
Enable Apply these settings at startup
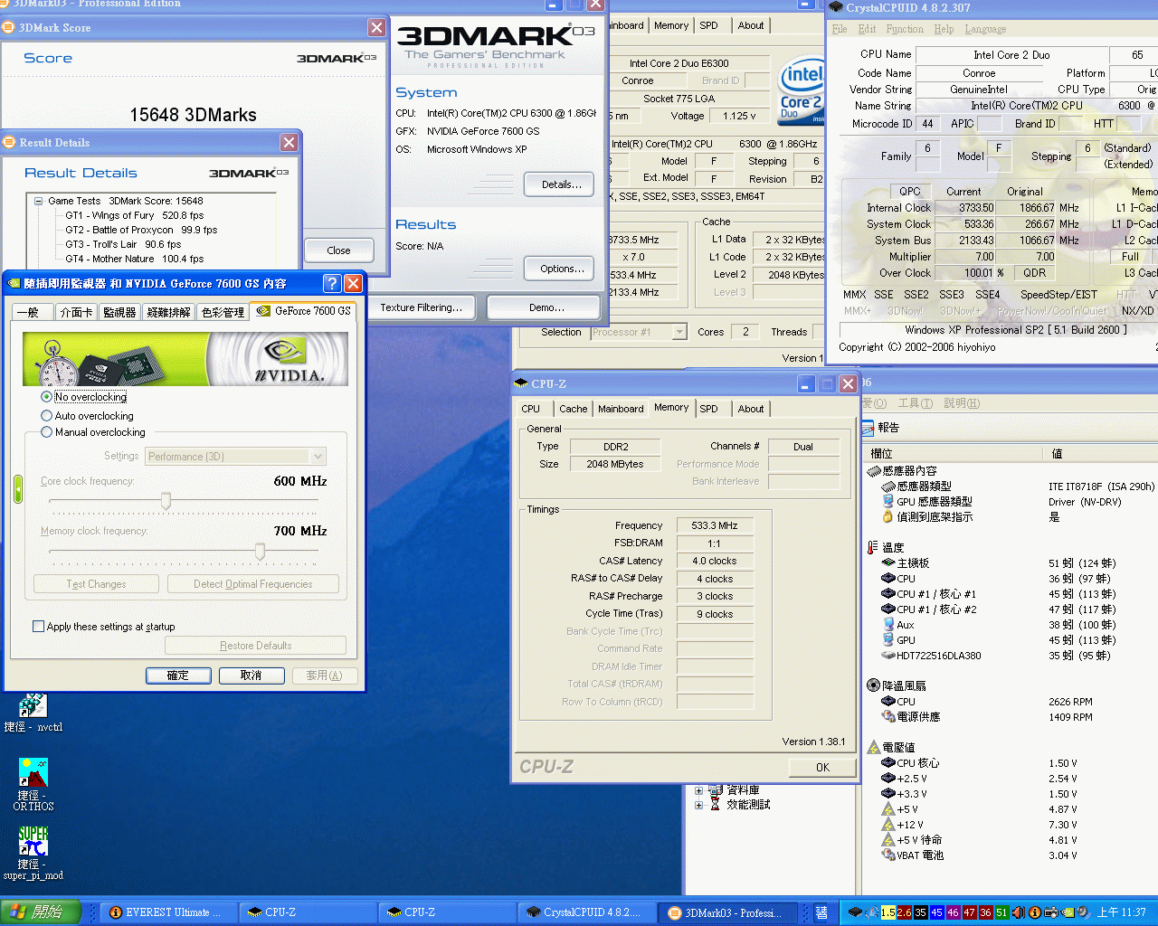coord(38,627)
